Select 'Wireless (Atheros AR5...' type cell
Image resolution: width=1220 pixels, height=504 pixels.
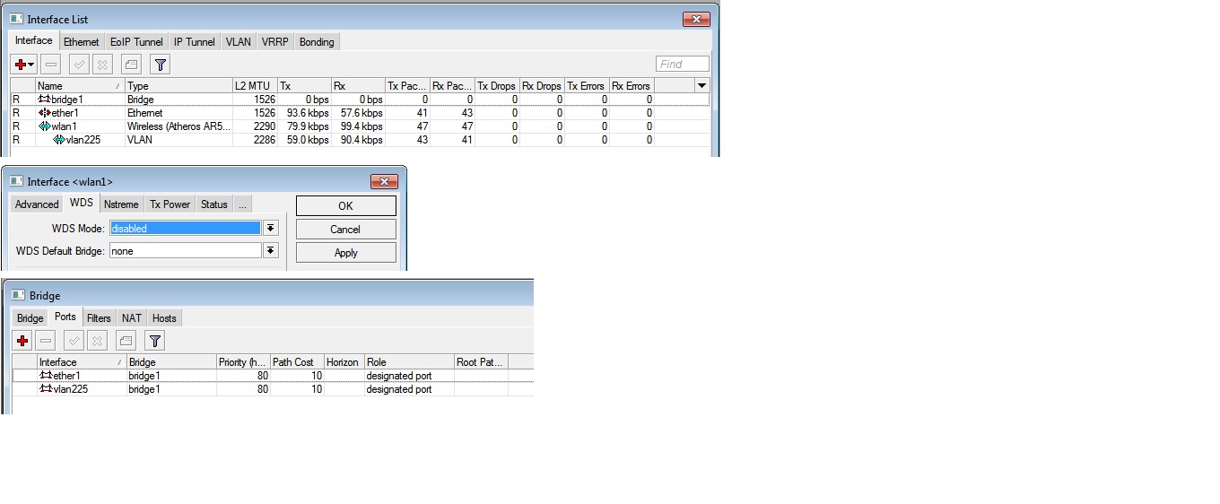click(179, 126)
